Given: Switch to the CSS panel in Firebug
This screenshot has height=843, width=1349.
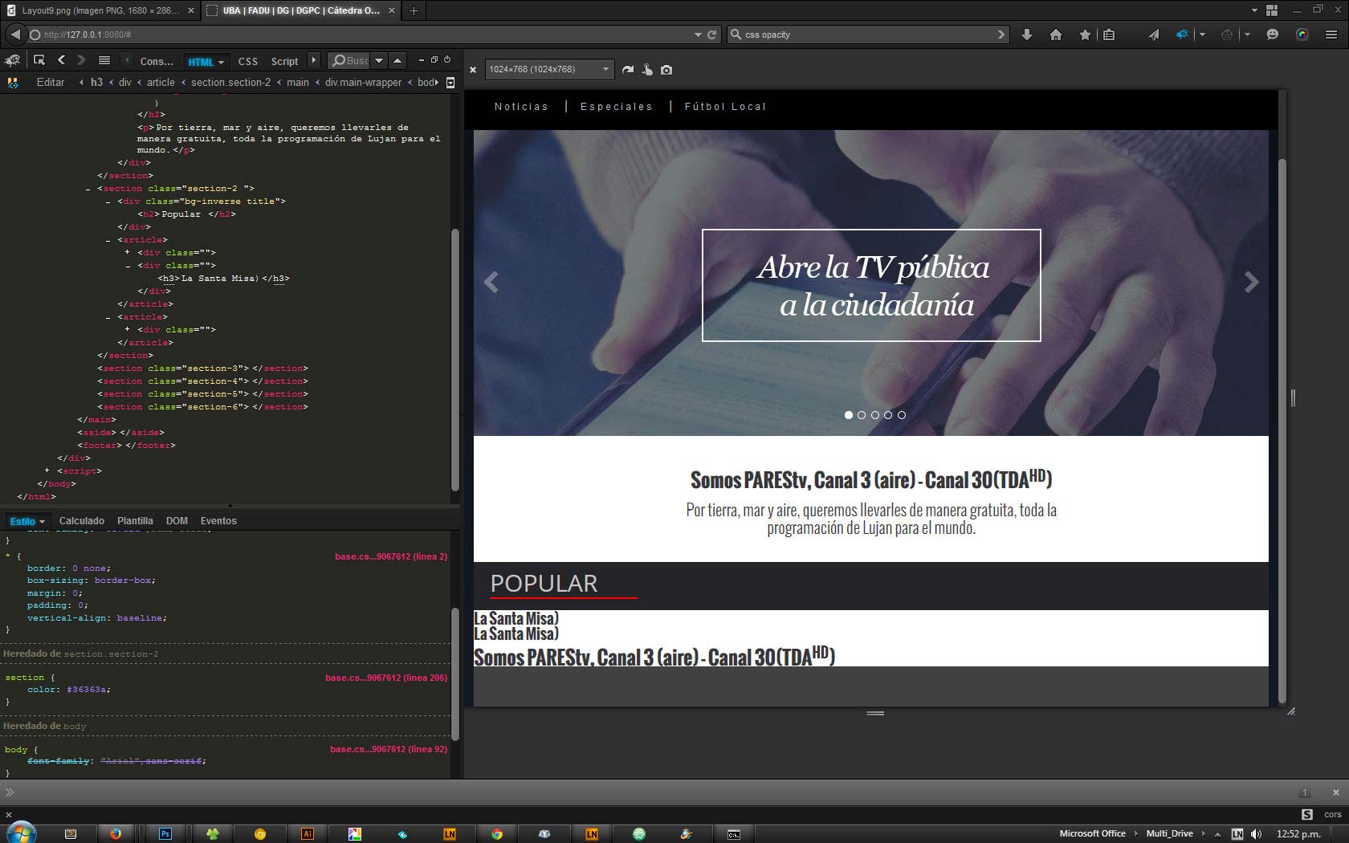Looking at the screenshot, I should pos(248,61).
